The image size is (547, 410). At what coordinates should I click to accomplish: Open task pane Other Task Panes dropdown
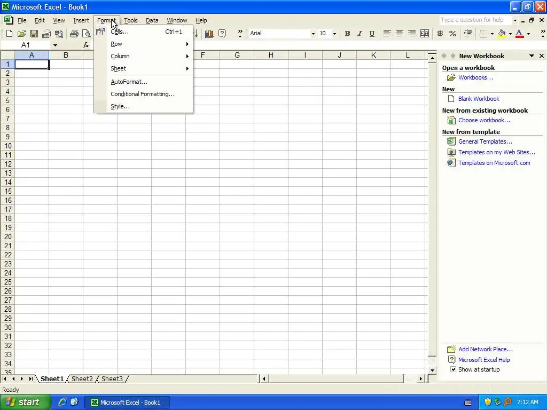tap(532, 56)
